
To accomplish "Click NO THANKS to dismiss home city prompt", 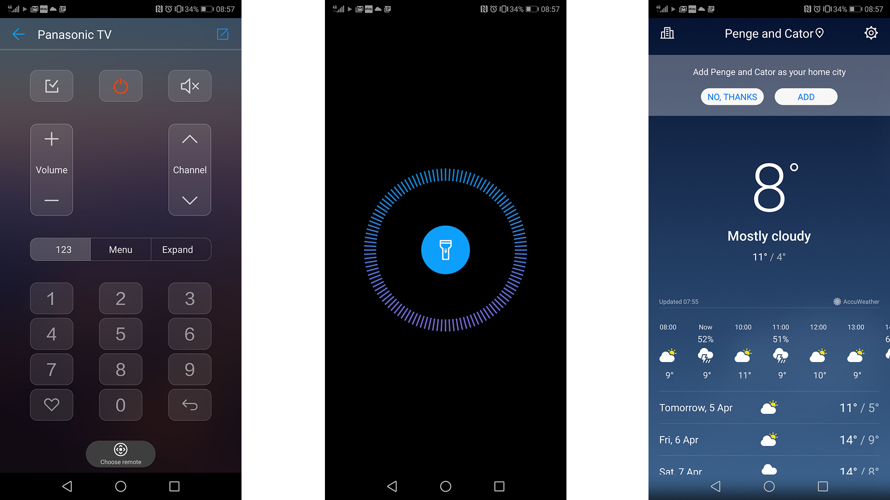I will coord(731,97).
